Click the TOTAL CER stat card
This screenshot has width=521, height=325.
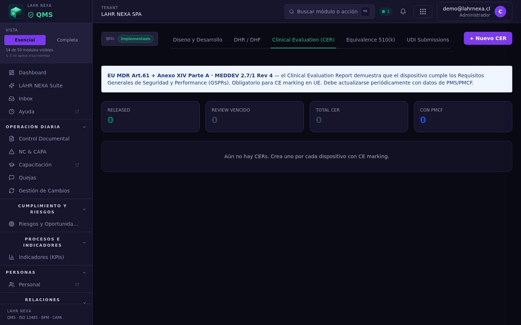[359, 117]
